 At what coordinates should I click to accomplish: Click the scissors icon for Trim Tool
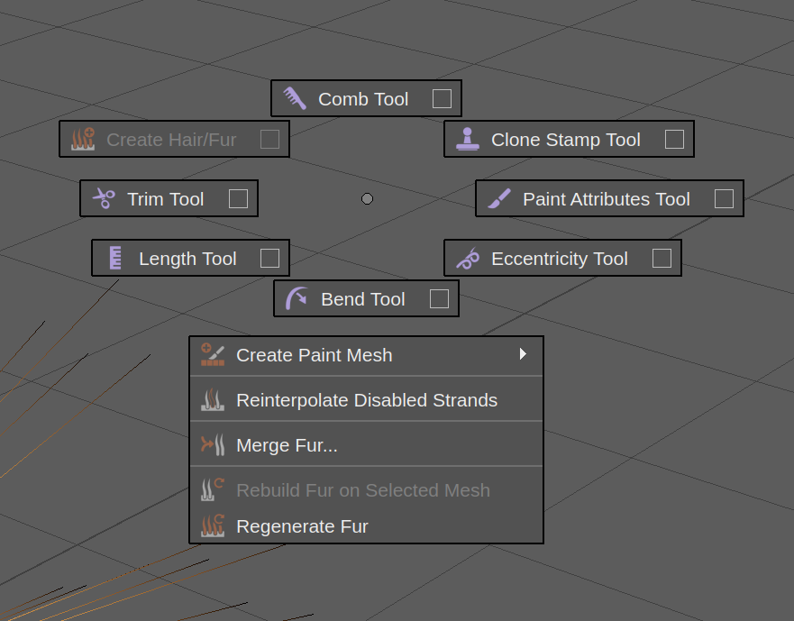(x=104, y=198)
